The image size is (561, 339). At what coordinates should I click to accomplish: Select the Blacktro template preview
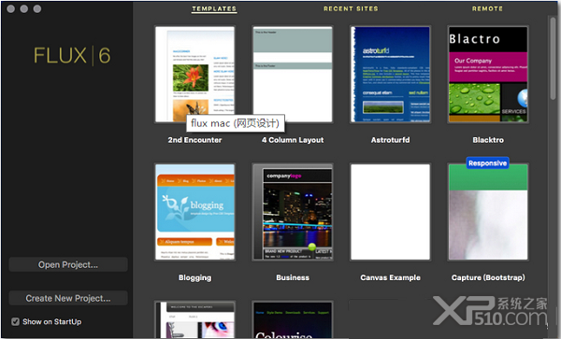pyautogui.click(x=488, y=75)
